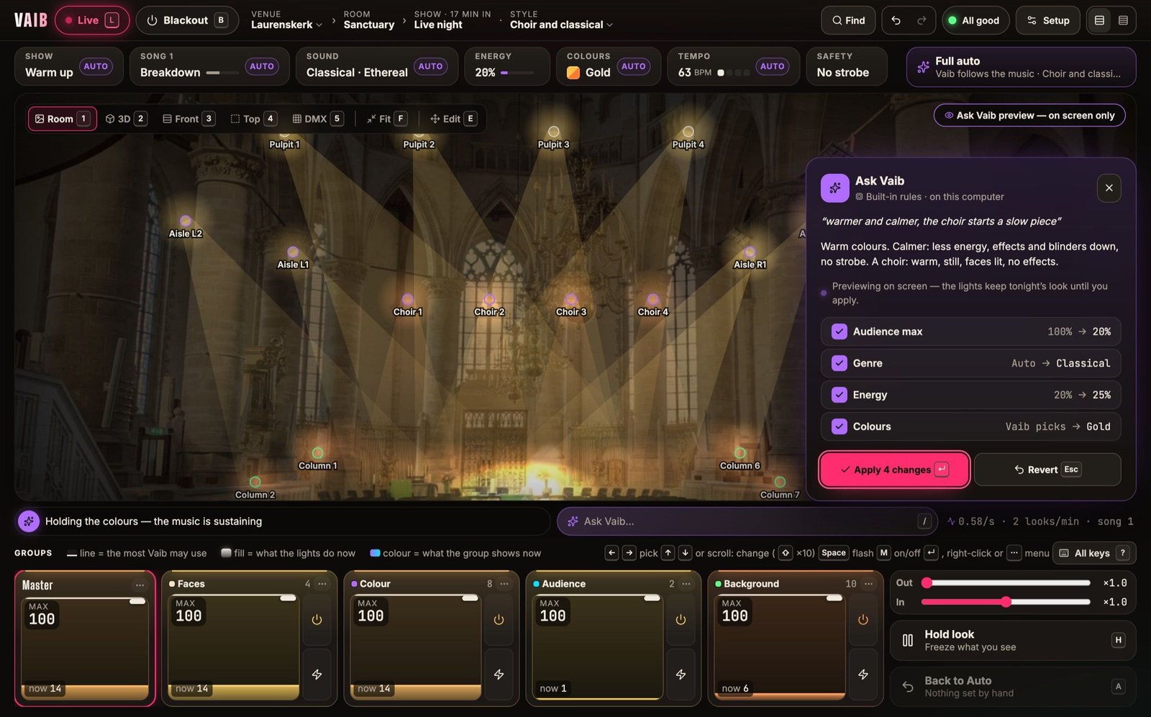The image size is (1151, 717).
Task: Click the status sparkle icon beside Holding the colours
Action: pos(29,521)
